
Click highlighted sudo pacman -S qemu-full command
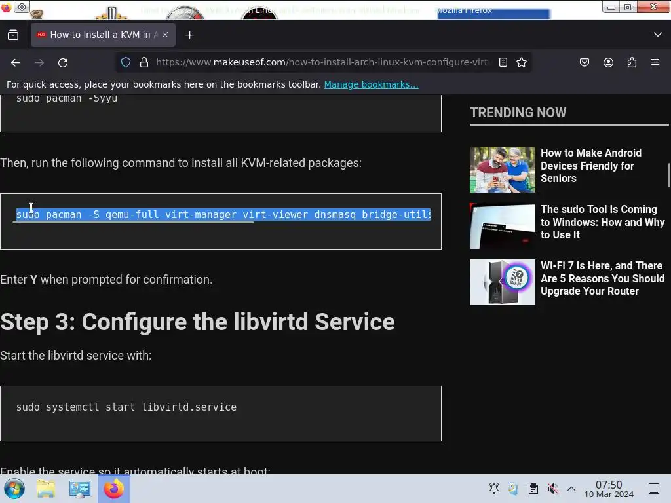coord(223,214)
